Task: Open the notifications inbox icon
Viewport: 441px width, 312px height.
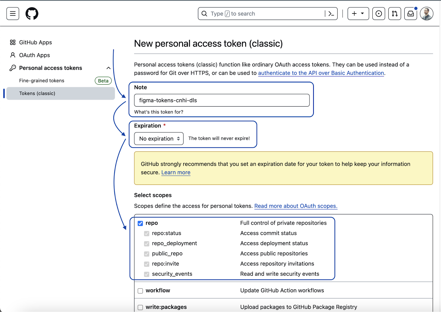Action: 411,14
